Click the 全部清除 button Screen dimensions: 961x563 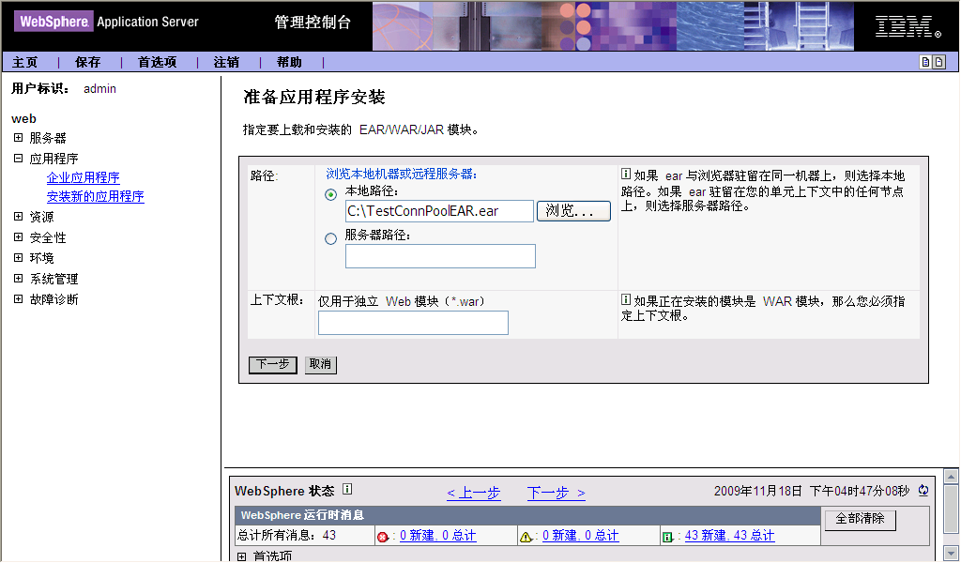coord(860,519)
